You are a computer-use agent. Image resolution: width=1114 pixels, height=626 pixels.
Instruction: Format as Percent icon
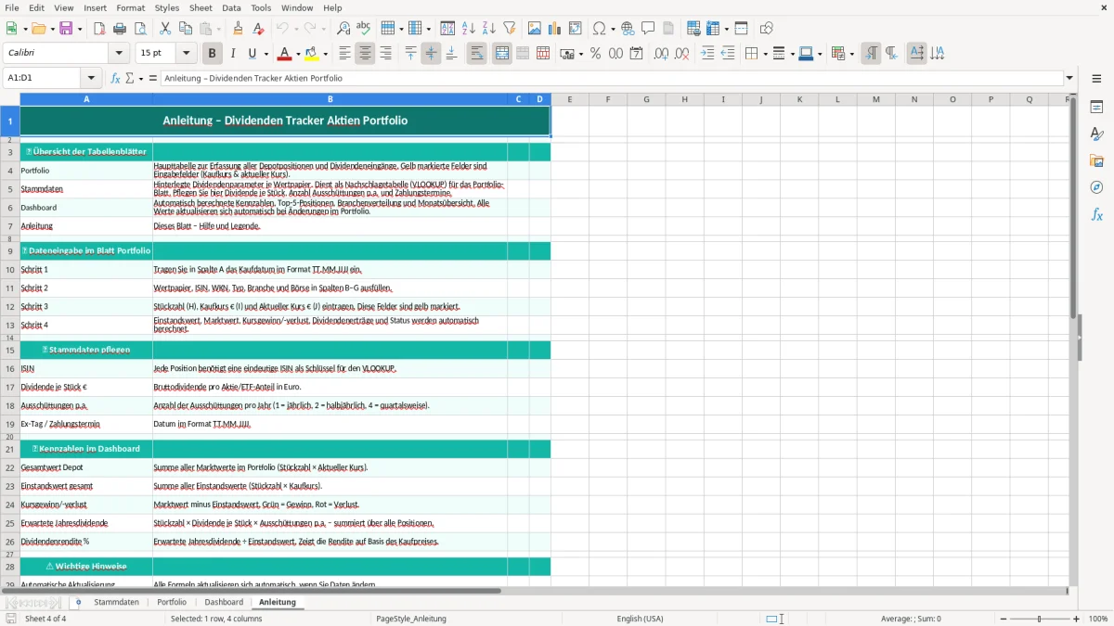[x=595, y=54]
